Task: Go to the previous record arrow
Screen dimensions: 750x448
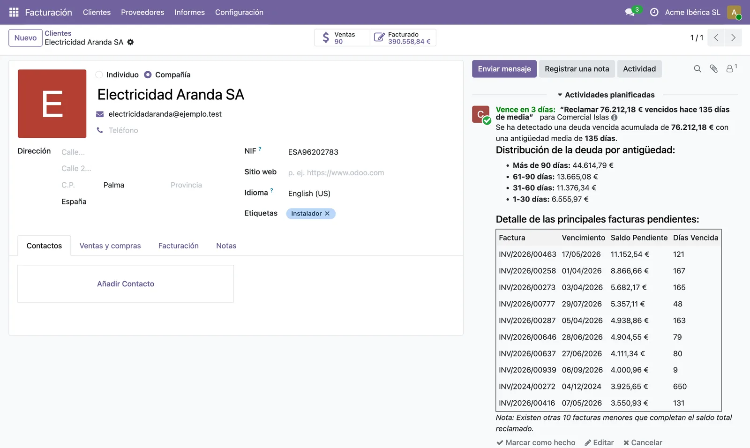Action: point(716,37)
